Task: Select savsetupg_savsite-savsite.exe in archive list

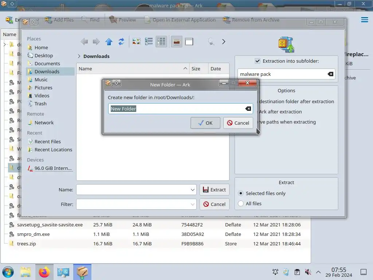Action: click(50, 225)
